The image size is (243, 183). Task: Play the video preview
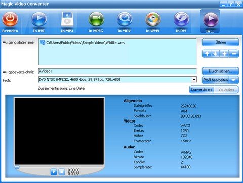tap(54, 172)
